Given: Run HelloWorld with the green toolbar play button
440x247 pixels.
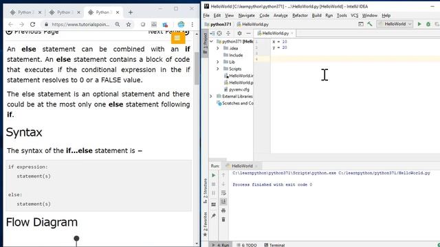Looking at the screenshot, I should point(419,24).
